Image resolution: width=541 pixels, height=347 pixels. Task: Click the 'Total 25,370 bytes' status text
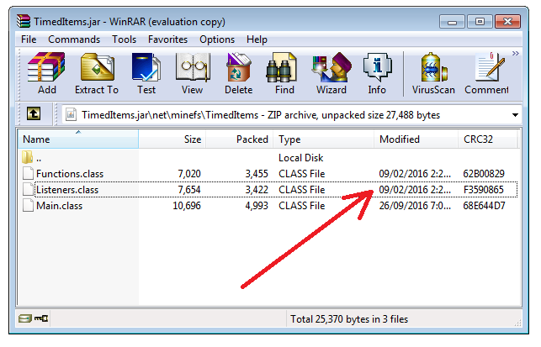pyautogui.click(x=349, y=319)
